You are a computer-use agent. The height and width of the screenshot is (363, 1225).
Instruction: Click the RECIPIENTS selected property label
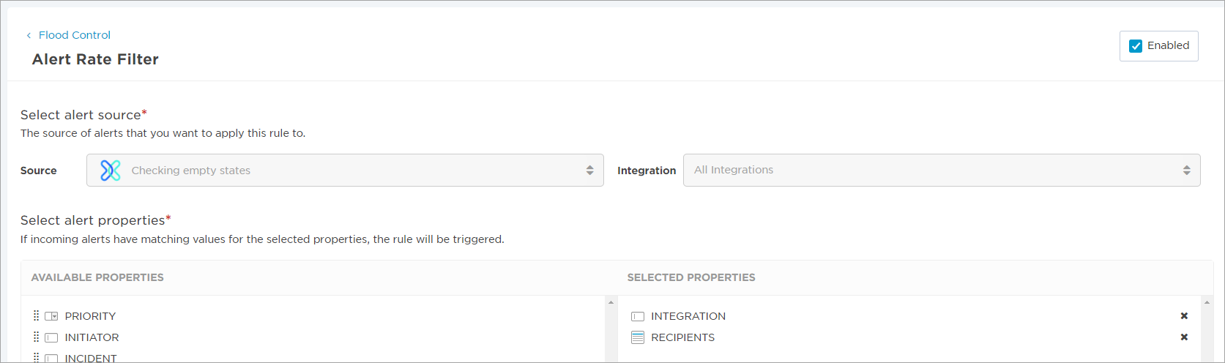tap(682, 337)
